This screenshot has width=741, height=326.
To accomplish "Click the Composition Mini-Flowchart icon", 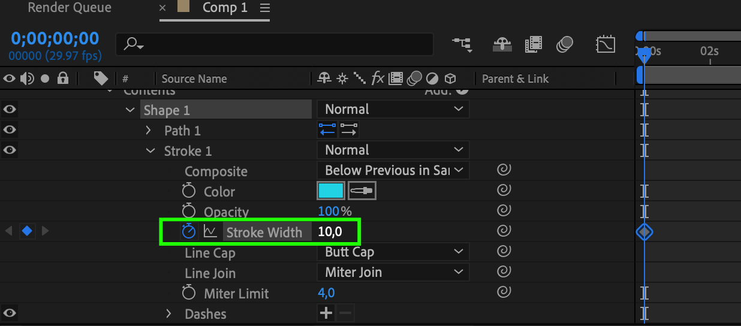I will [462, 44].
